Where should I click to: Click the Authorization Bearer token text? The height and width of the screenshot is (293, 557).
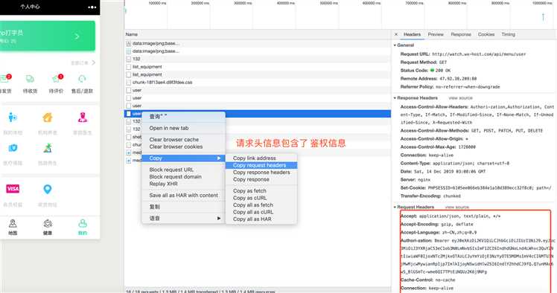(477, 256)
